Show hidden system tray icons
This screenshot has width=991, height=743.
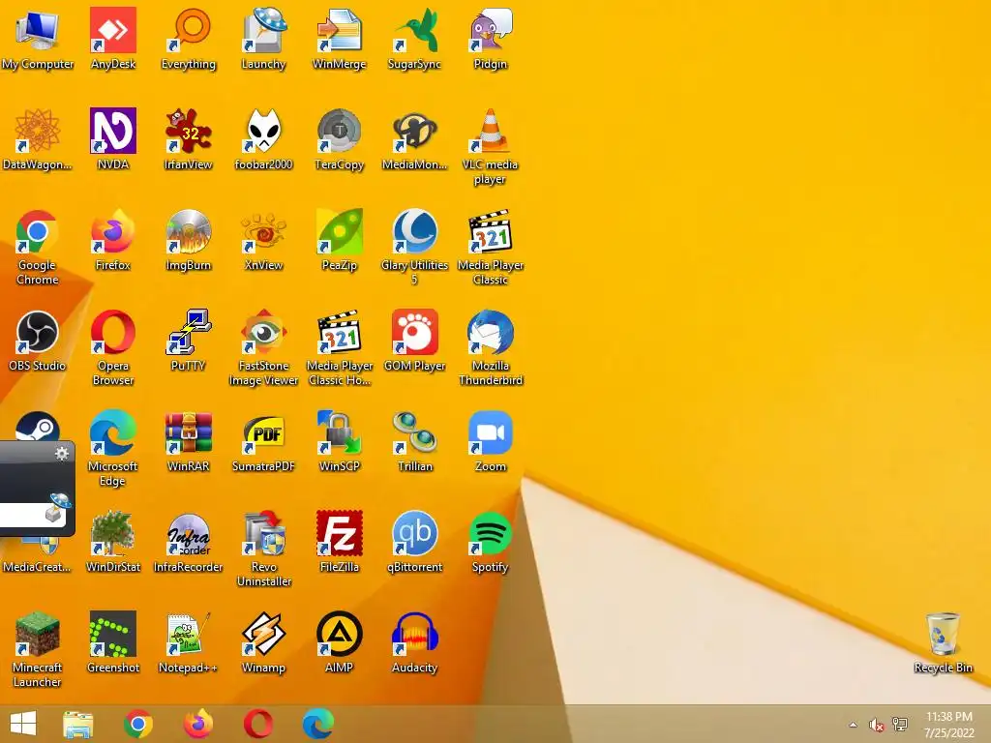pos(853,725)
